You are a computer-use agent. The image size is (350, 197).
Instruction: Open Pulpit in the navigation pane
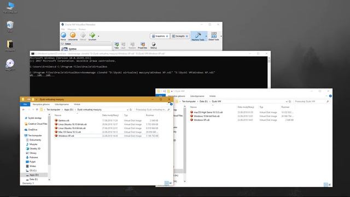(x=32, y=162)
